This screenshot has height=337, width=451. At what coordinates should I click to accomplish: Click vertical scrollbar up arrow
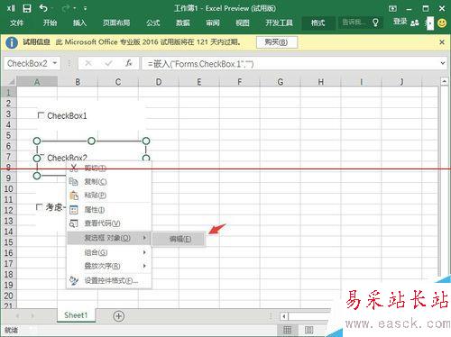tap(444, 81)
